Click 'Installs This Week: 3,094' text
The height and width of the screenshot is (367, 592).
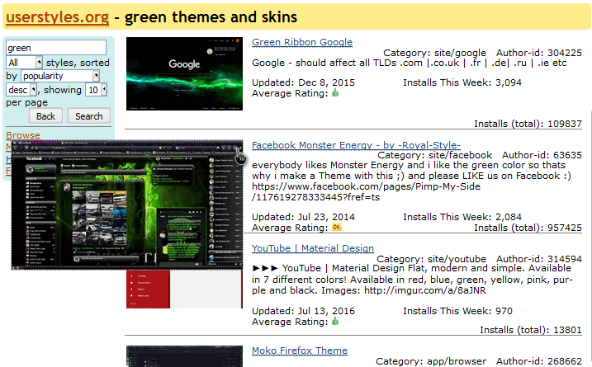[462, 82]
